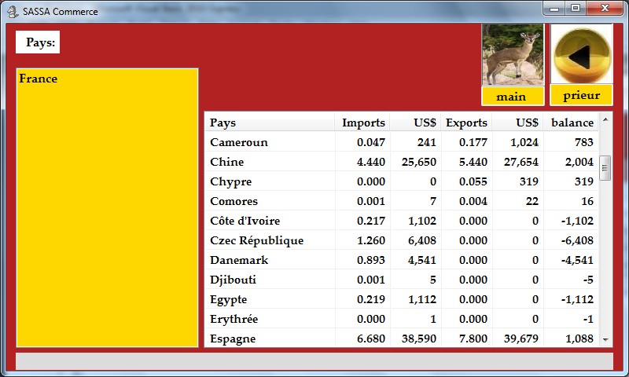The width and height of the screenshot is (629, 377).
Task: Click the vertical scrollbar thumb
Action: pyautogui.click(x=605, y=167)
